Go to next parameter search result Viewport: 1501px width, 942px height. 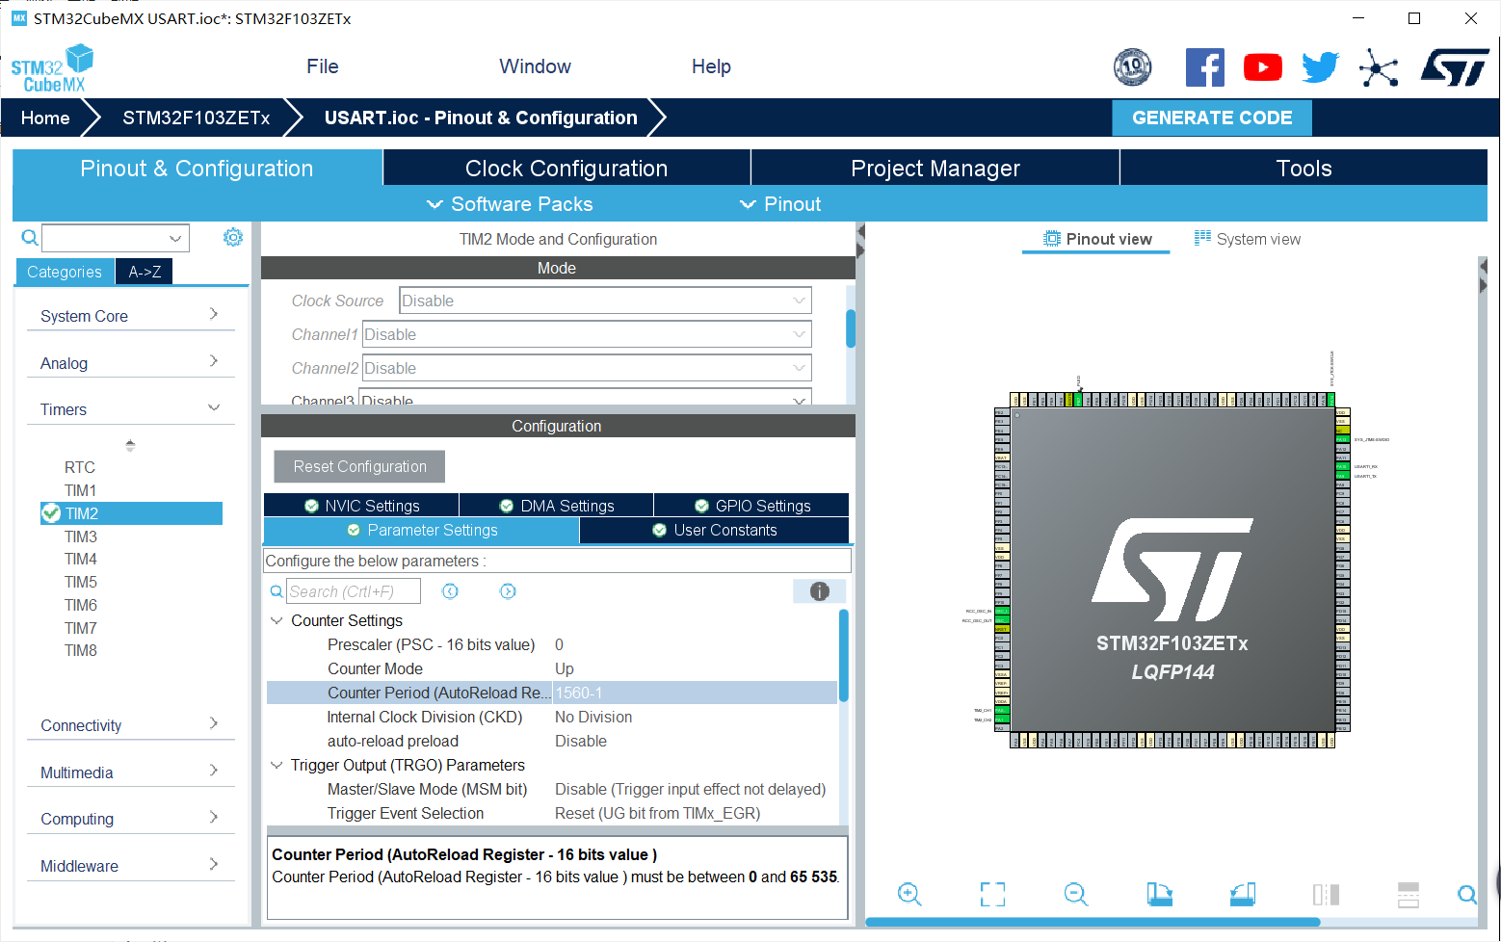(x=508, y=591)
